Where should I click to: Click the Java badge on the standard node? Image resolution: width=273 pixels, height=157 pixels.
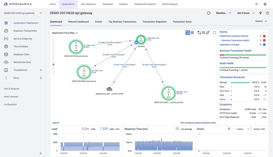[x=136, y=42]
